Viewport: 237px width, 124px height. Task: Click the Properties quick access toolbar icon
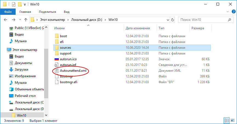click(x=14, y=4)
